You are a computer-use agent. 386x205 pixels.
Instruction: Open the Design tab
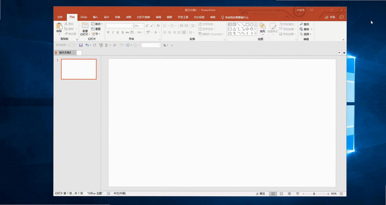(106, 17)
